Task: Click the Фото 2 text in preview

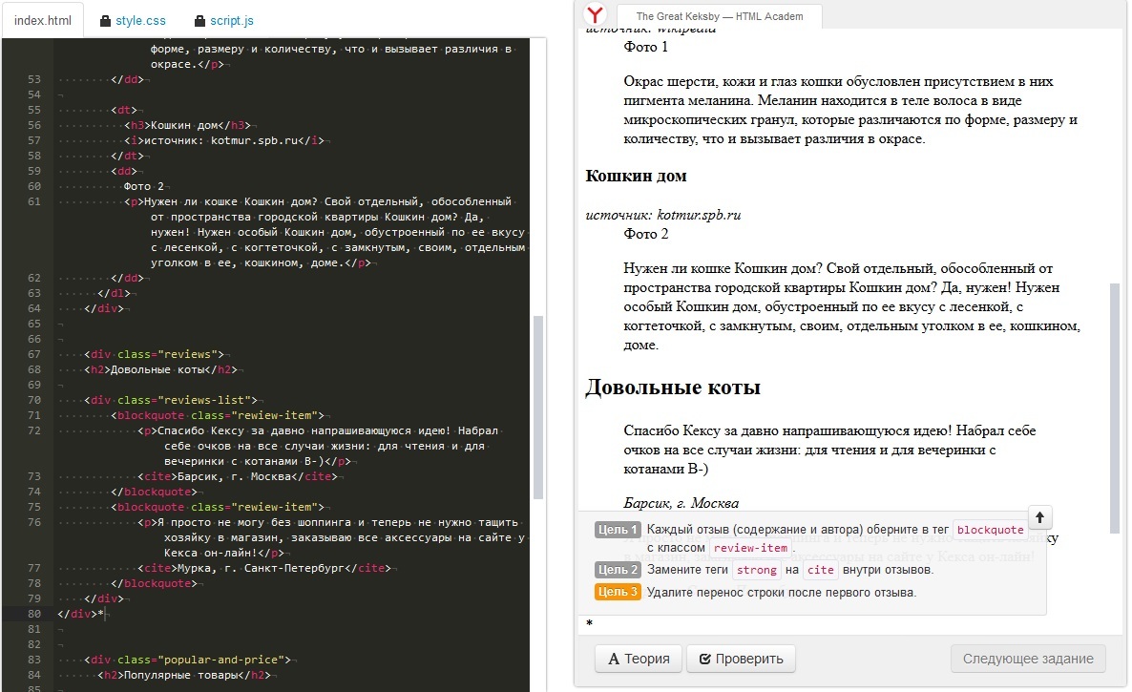Action: click(x=645, y=234)
